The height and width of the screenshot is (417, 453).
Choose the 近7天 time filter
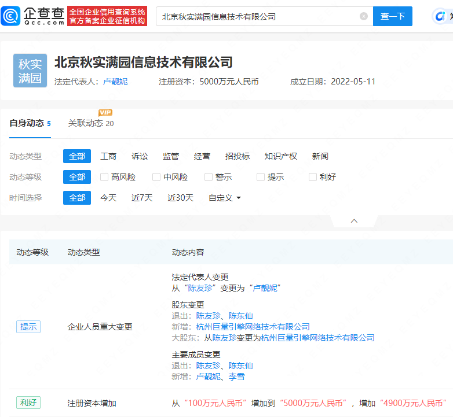pos(142,198)
